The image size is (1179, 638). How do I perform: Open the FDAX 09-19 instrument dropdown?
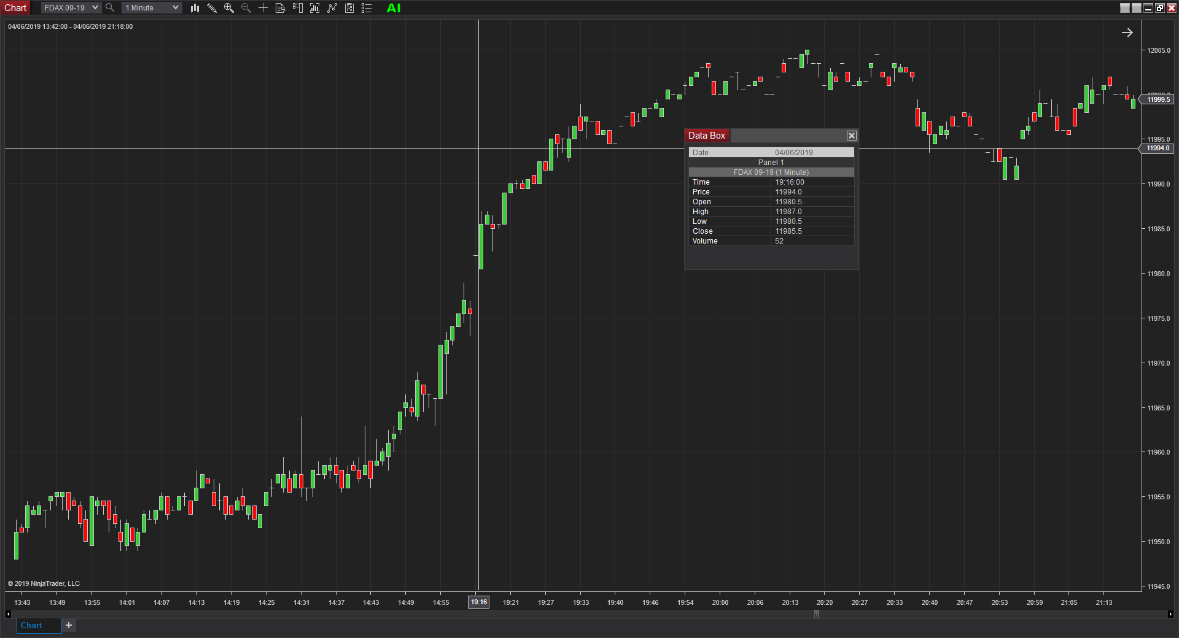coord(69,7)
